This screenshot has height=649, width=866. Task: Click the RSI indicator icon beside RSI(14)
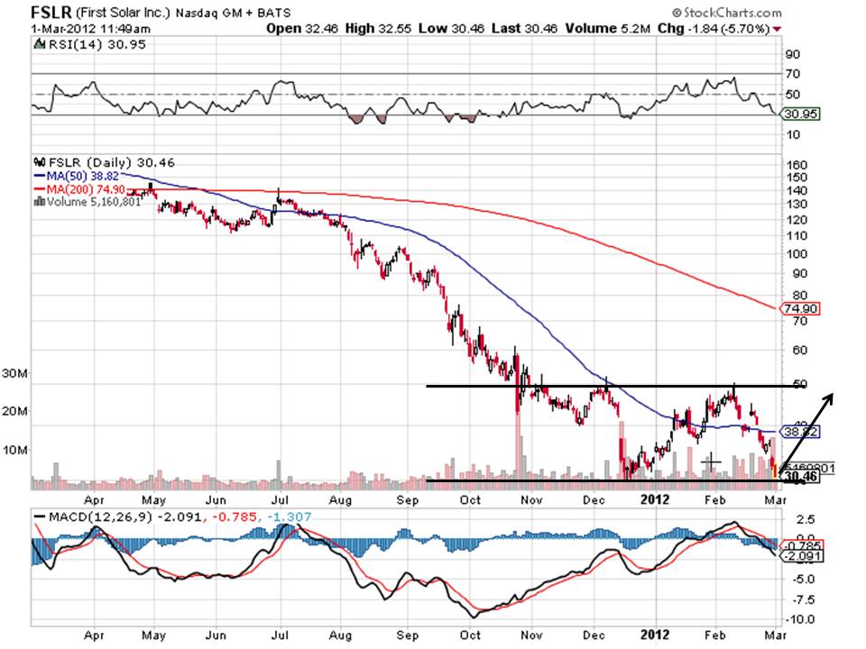40,44
